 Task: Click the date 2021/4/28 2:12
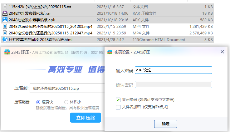pos(110,40)
